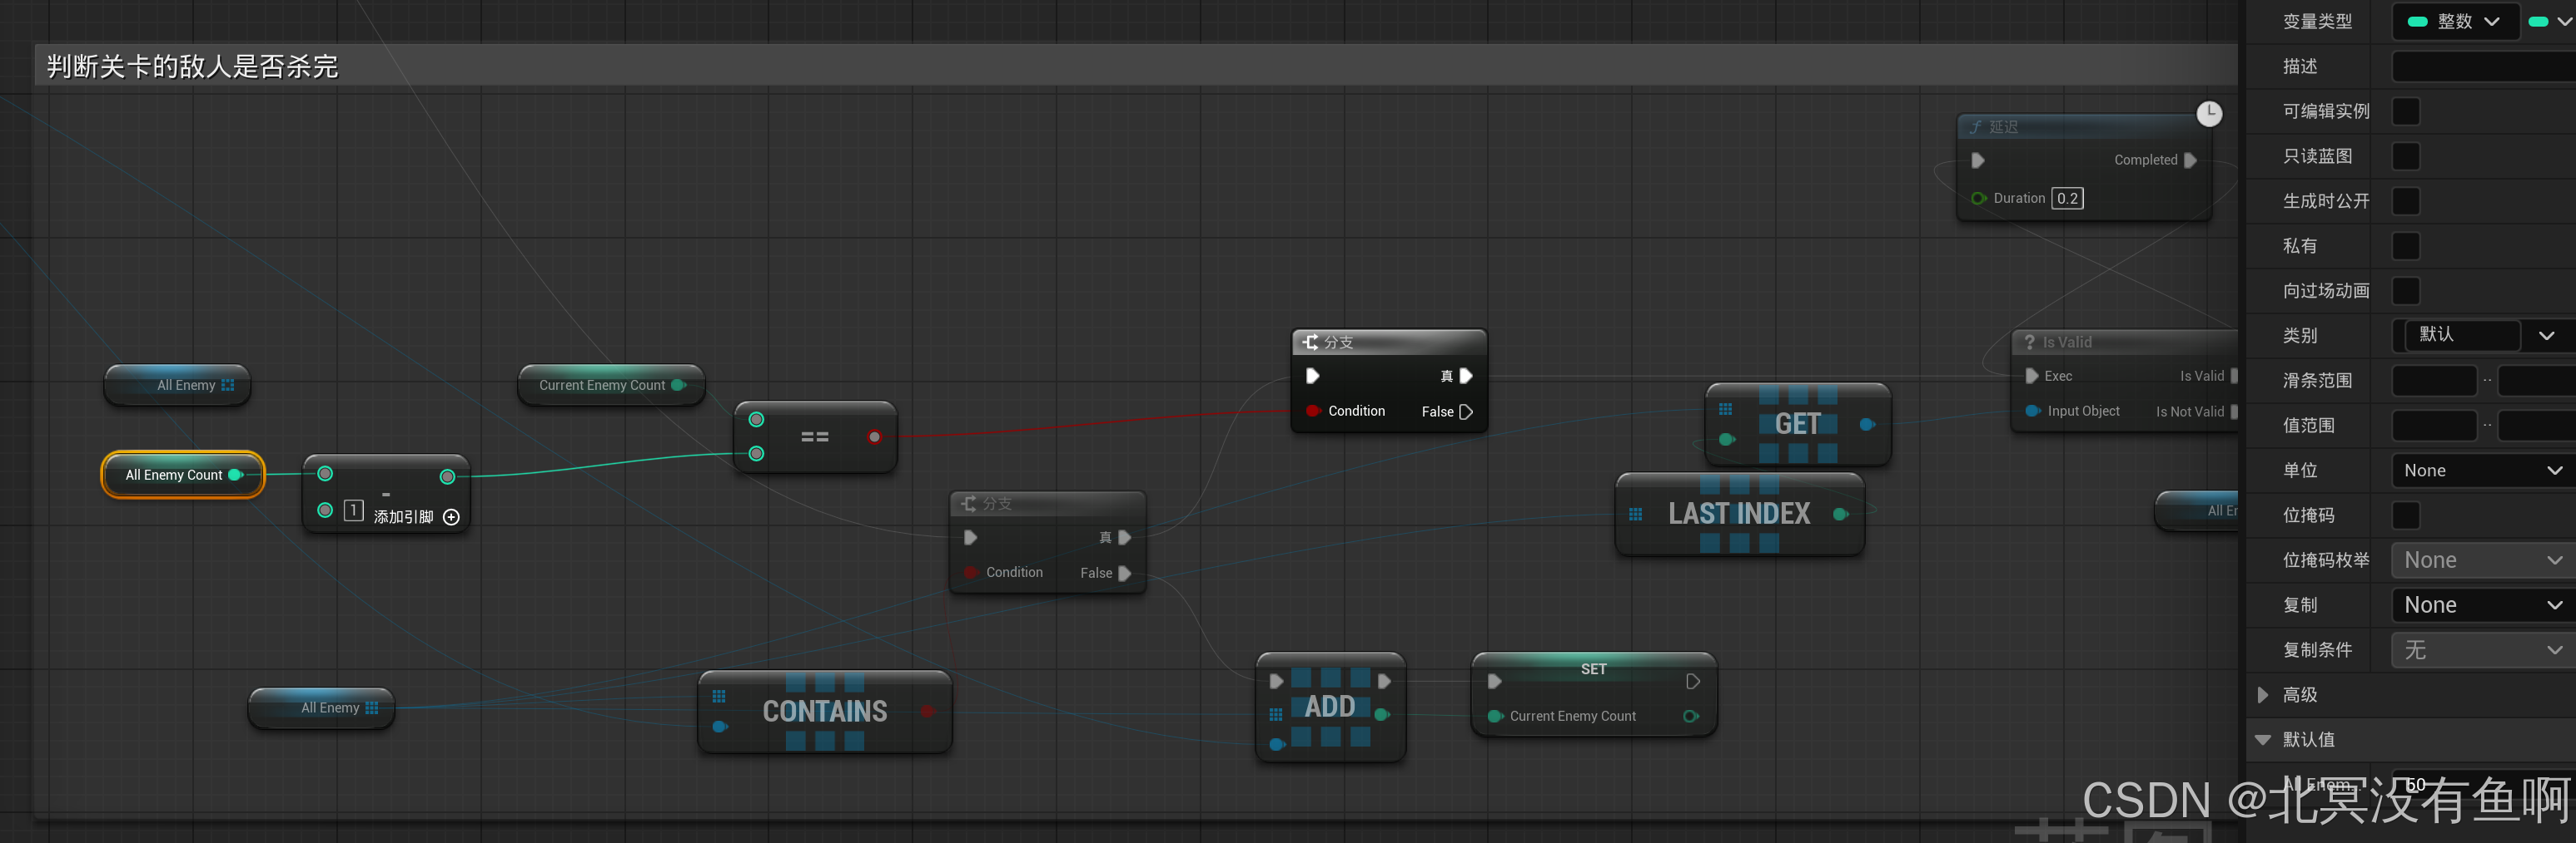Open the container type dropdown beside 整数
Screen dimensions: 2576x843
pos(2549,21)
